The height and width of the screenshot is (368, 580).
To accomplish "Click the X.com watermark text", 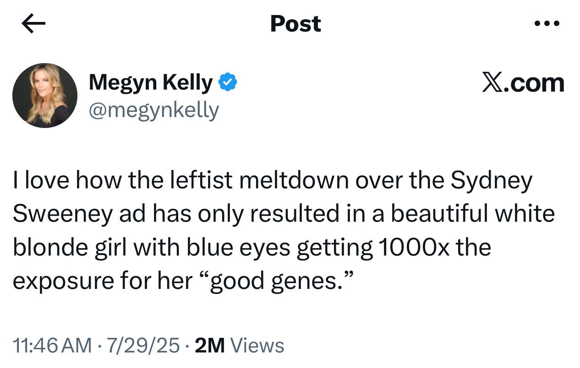I will [x=523, y=83].
